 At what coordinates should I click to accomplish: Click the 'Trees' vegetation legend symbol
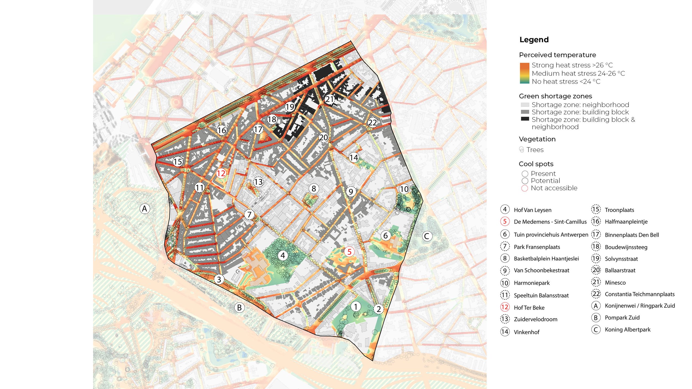click(x=521, y=150)
